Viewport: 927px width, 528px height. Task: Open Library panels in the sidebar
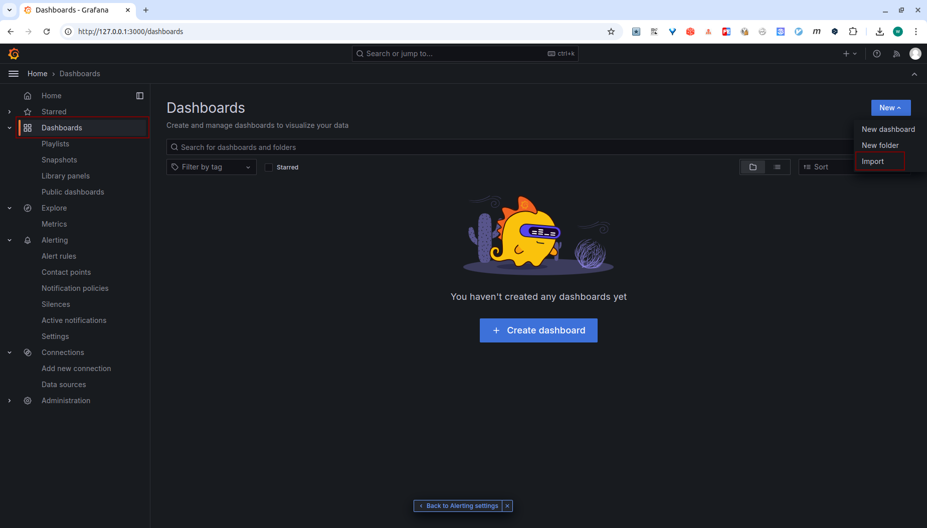tap(66, 176)
